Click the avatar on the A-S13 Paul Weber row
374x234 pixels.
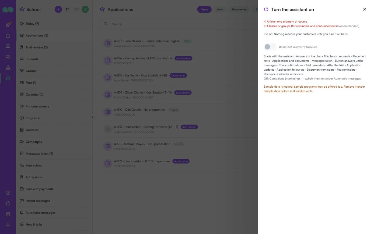pyautogui.click(x=108, y=129)
